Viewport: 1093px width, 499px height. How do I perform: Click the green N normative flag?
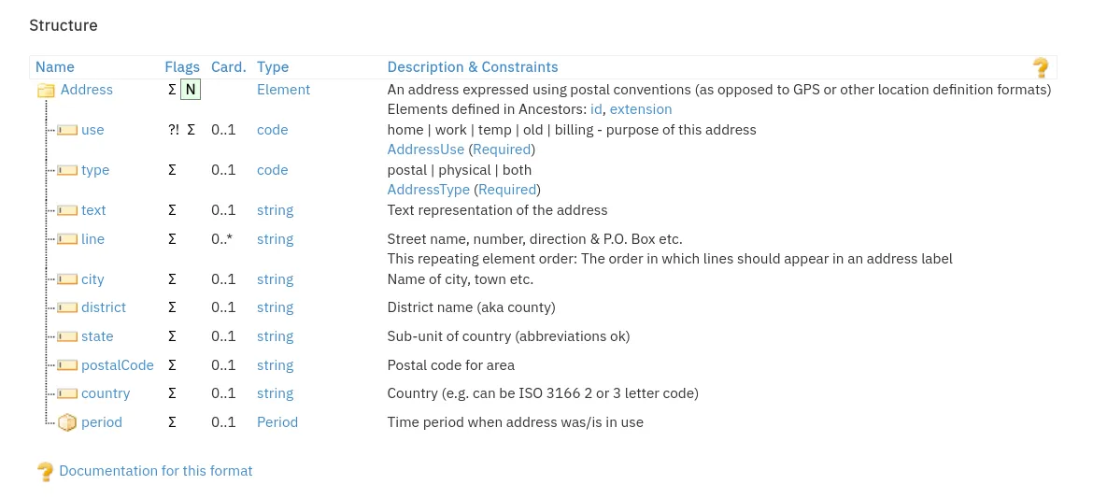click(191, 90)
